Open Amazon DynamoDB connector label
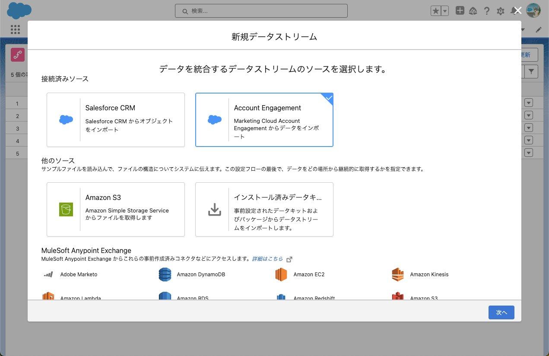 [201, 275]
